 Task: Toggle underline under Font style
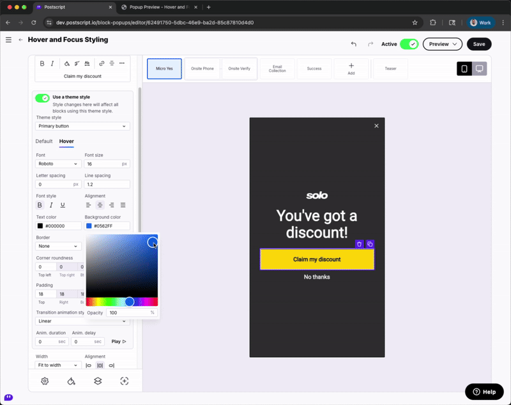coord(63,205)
